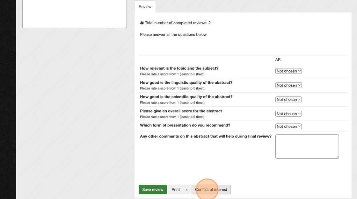The image size is (357, 199).
Task: Click the hash icon beside total reviews
Action: coord(142,23)
